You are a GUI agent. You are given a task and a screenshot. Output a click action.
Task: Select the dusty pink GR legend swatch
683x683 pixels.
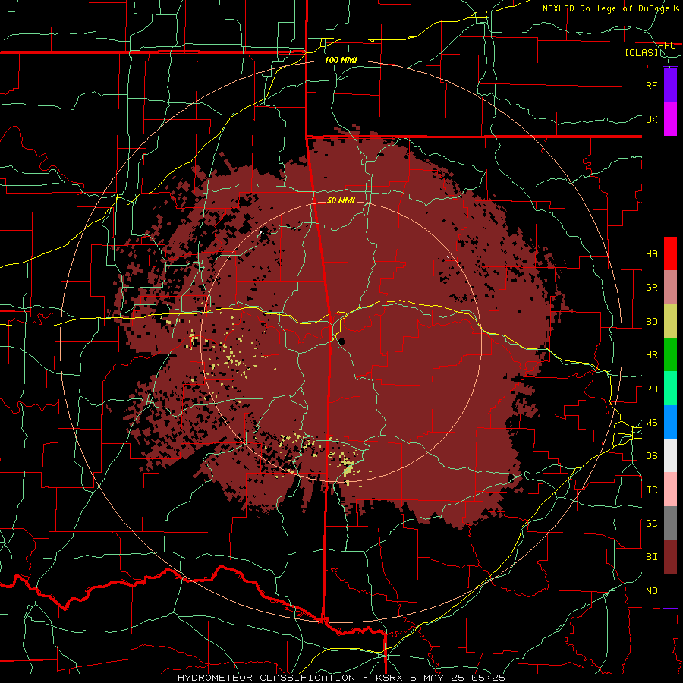coord(670,287)
